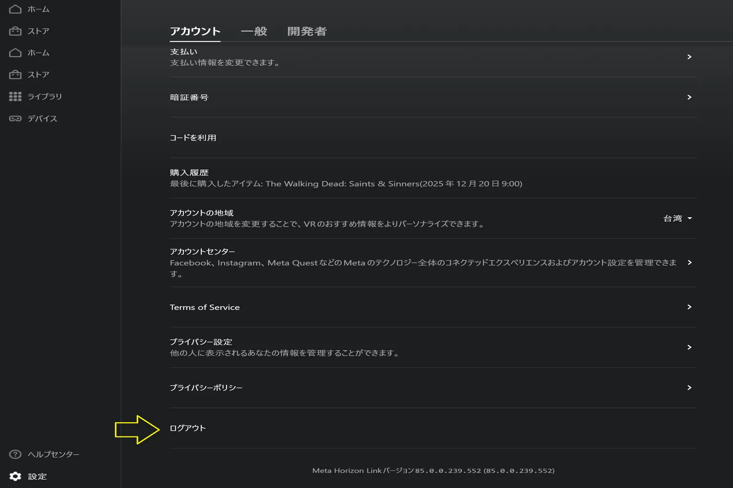Switch to the アカウント tab
This screenshot has height=488, width=733.
coord(195,31)
